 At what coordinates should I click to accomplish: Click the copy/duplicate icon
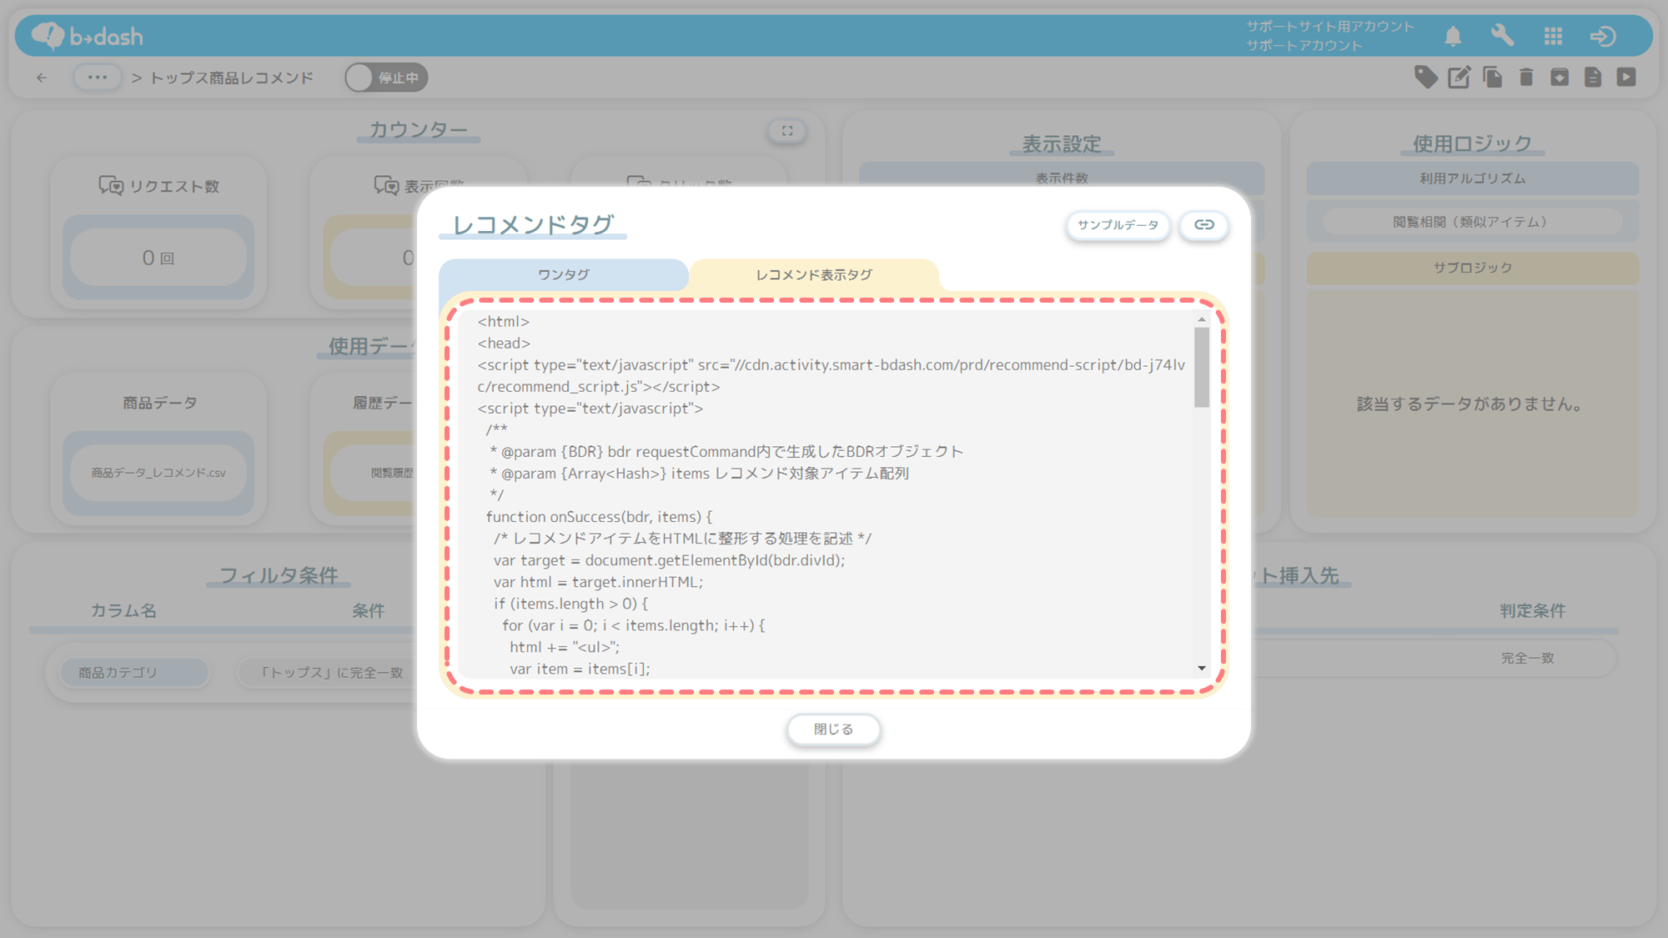(1493, 78)
